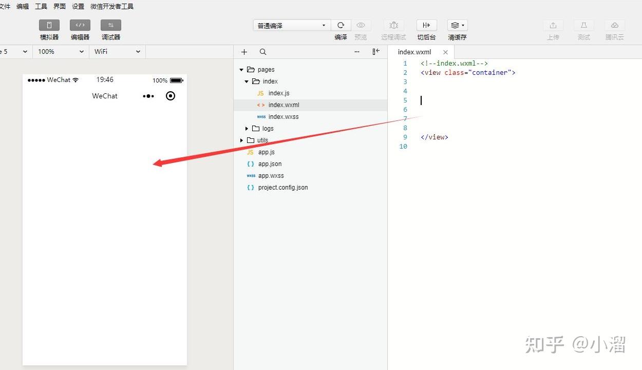Viewport: 642px width, 370px height.
Task: Open the zoom level 100% dropdown
Action: tap(61, 52)
